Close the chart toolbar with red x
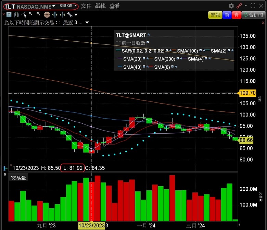267x230 pixels. coord(3,14)
